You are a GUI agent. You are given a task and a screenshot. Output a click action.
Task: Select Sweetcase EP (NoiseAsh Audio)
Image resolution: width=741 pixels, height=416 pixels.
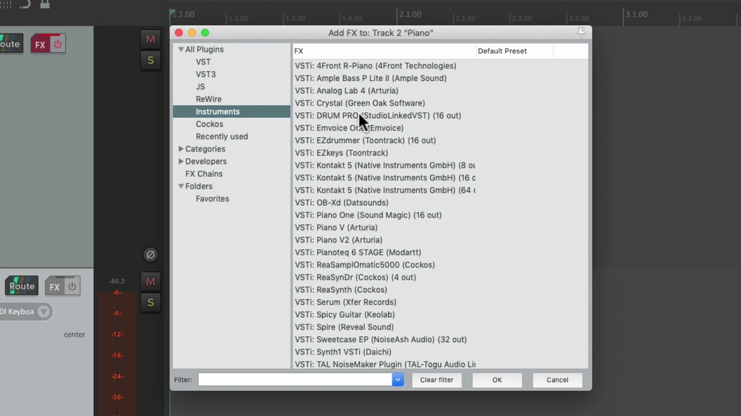[381, 339]
